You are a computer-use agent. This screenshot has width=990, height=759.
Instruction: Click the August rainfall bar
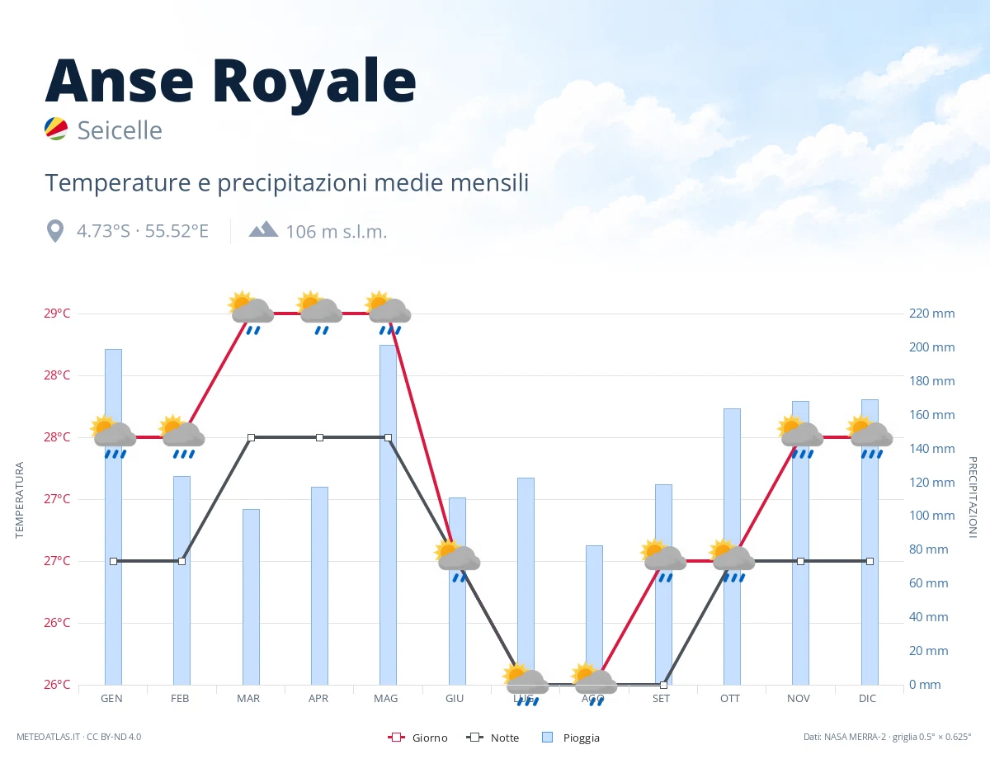[594, 615]
